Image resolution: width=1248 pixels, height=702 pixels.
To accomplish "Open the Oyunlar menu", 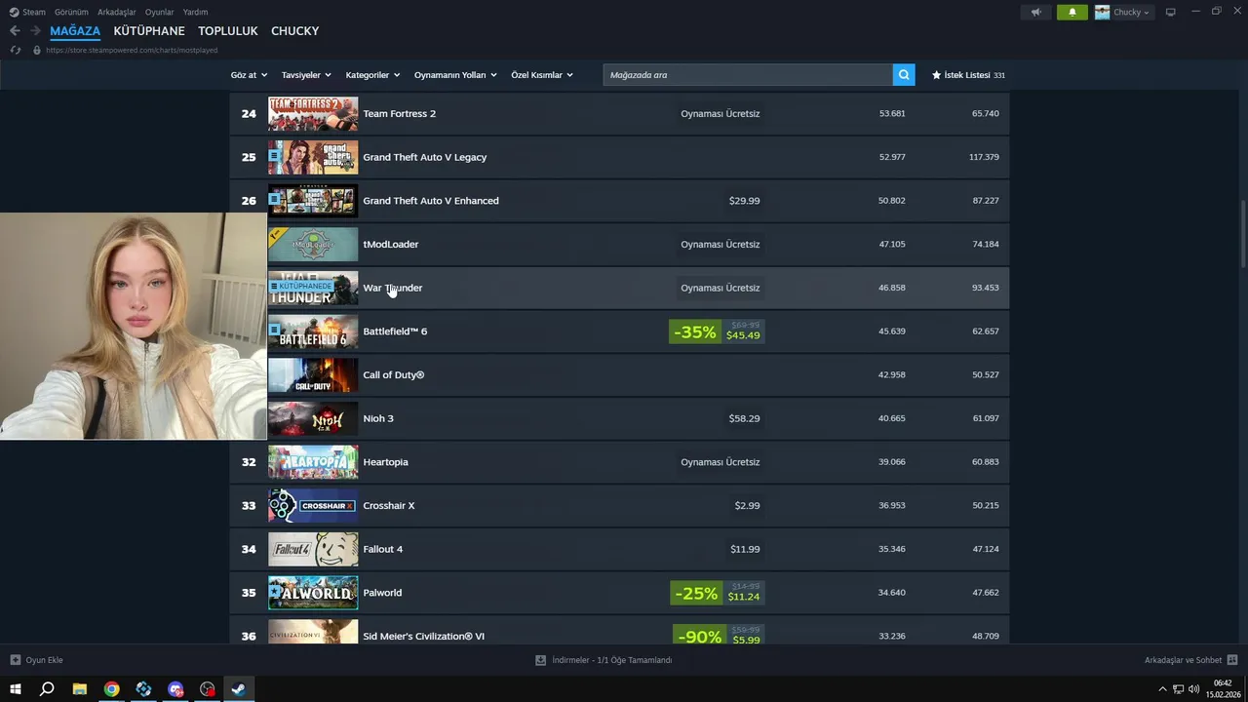I will tap(159, 12).
